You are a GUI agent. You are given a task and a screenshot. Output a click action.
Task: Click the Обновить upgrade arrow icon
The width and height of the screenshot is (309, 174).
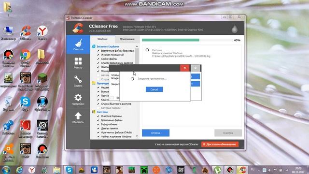[78, 116]
